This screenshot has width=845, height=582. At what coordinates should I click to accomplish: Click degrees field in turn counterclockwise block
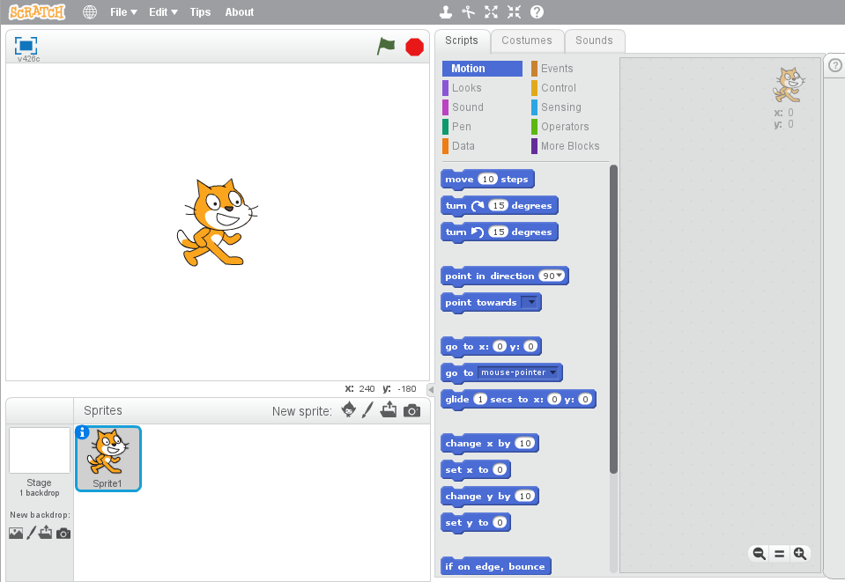[499, 232]
